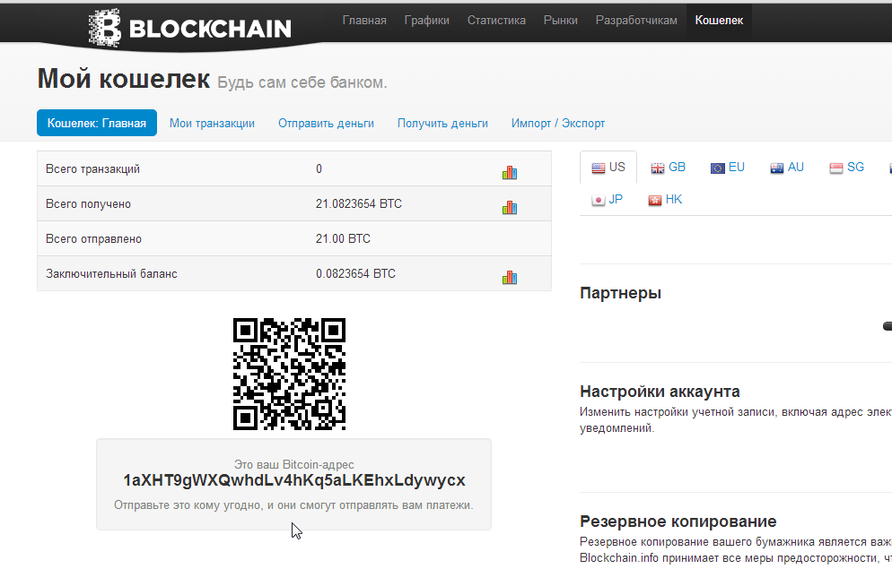Open Резервное копирование section heading
Screen dimensions: 892x569
click(678, 522)
